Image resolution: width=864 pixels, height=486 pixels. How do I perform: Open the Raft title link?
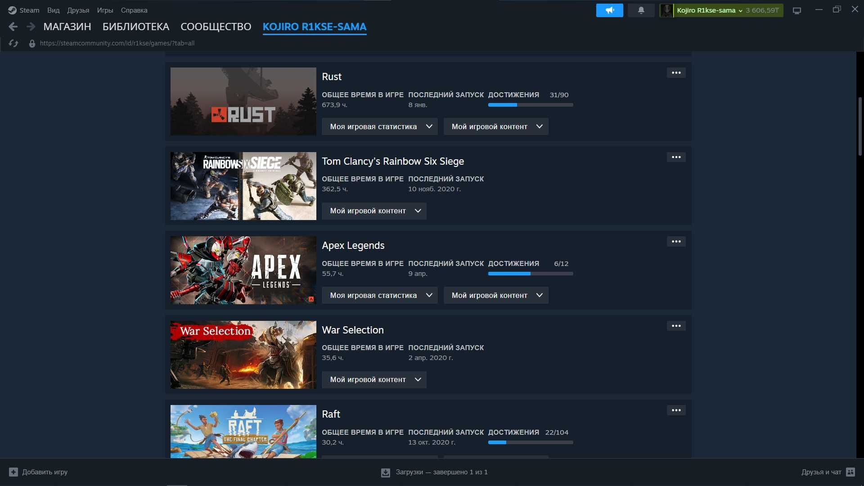coord(331,414)
